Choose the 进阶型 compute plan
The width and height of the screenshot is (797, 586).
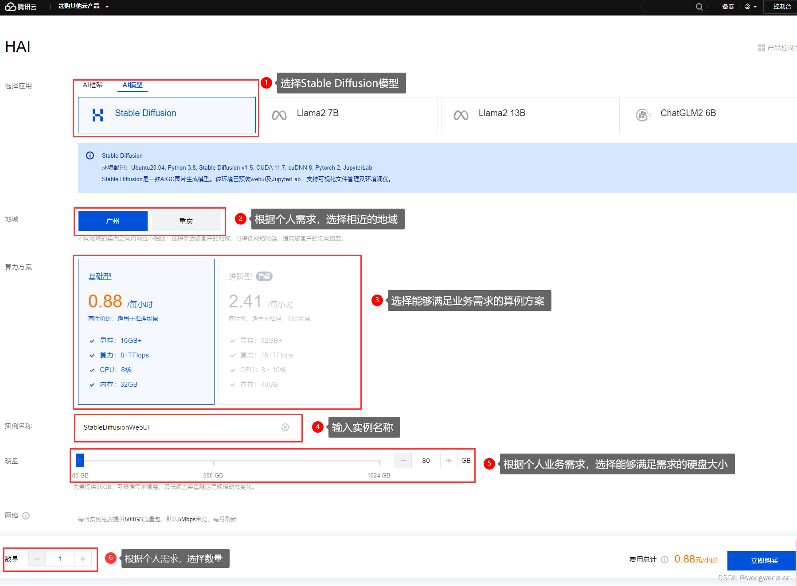[287, 331]
